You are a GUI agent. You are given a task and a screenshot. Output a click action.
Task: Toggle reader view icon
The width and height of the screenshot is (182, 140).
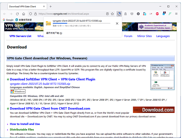click(107, 14)
